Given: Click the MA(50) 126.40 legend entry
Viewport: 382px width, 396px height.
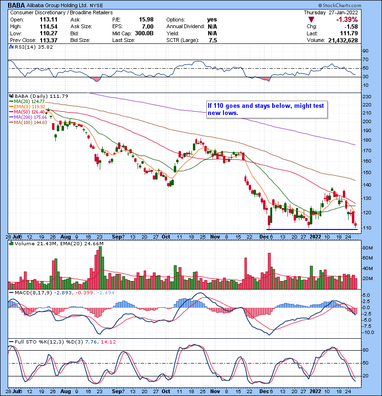Looking at the screenshot, I should tap(29, 112).
